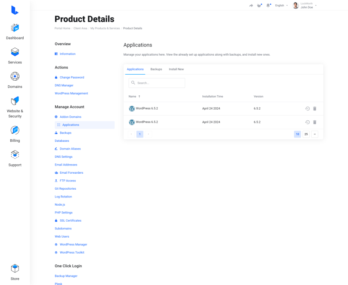Click John Doe's avatar picture

(x=295, y=5)
